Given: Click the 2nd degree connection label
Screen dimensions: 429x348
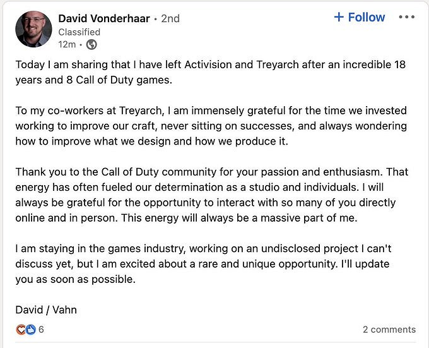Looking at the screenshot, I should click(170, 19).
